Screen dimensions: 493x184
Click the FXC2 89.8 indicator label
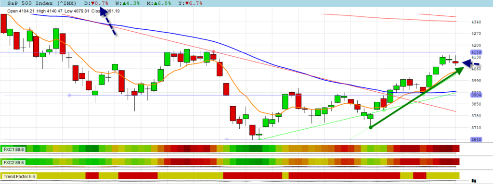pyautogui.click(x=13, y=162)
